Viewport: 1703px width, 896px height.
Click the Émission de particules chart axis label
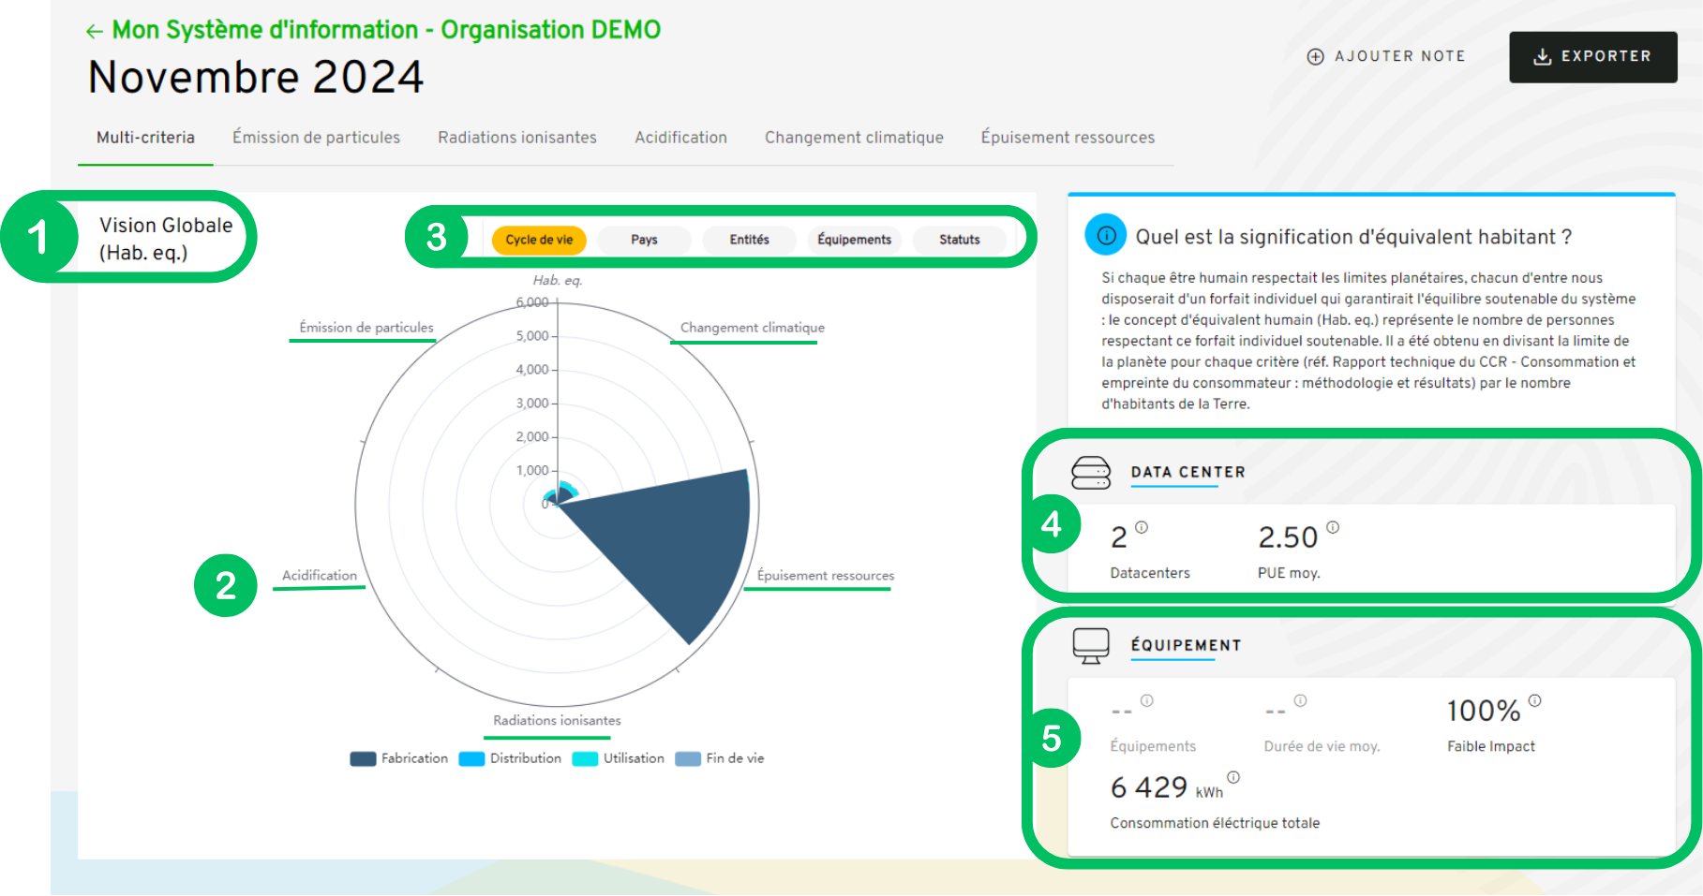tap(366, 328)
